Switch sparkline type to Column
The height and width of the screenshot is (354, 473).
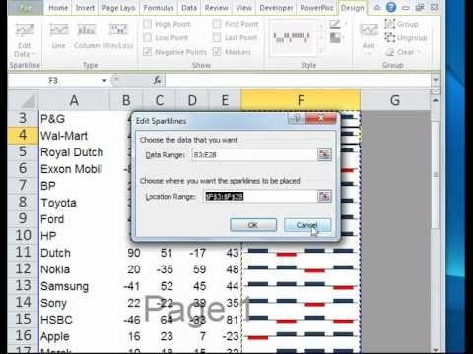pyautogui.click(x=87, y=36)
